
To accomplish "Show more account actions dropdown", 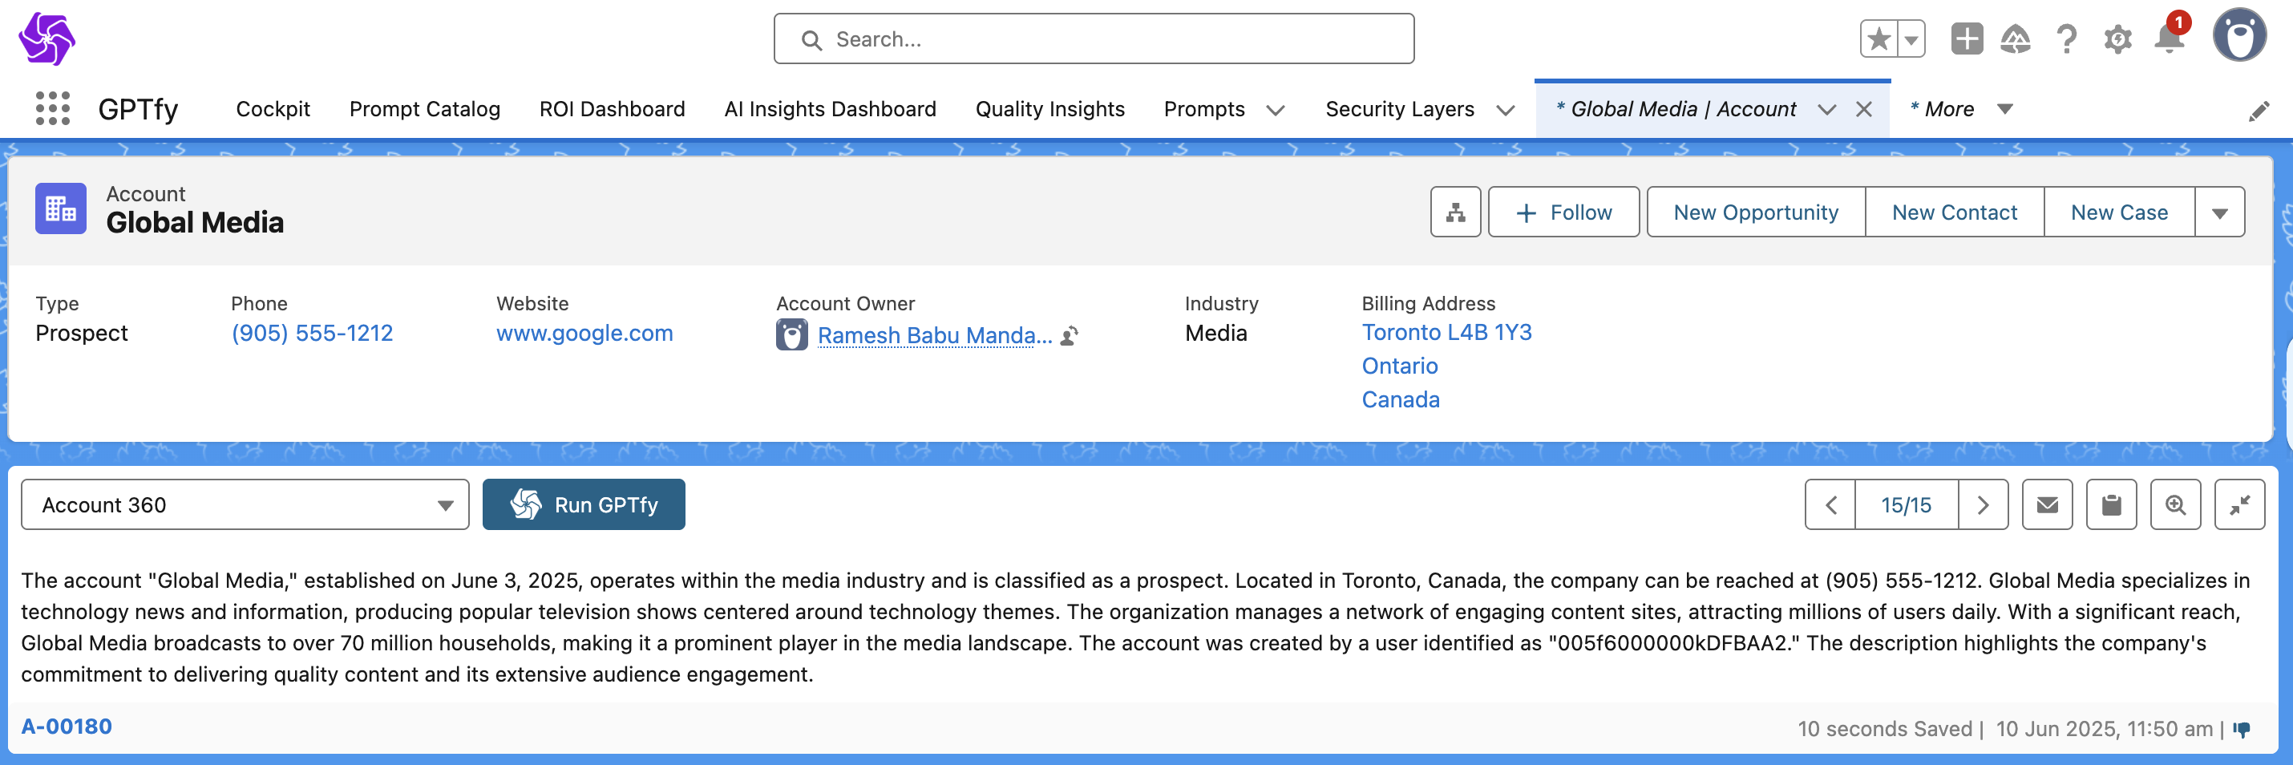I will (x=2220, y=212).
